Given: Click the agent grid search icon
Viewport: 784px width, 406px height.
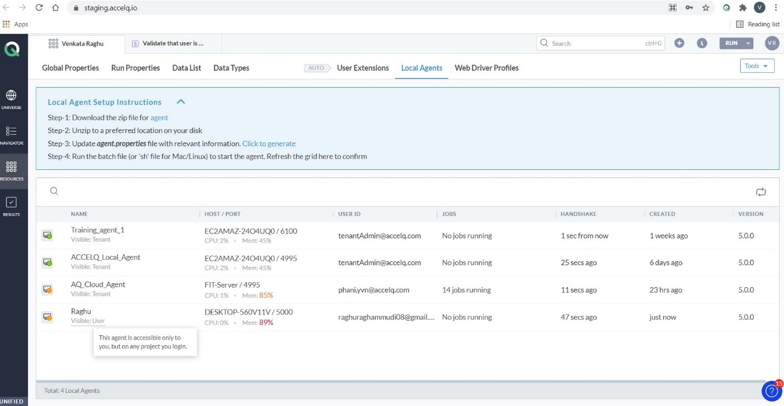Looking at the screenshot, I should point(54,191).
